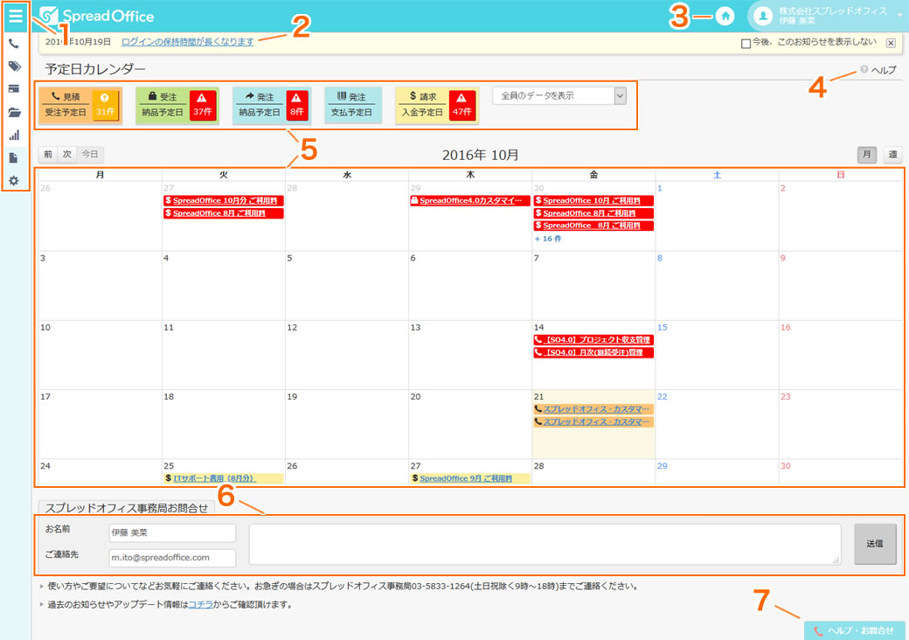Open the ログインの保持時間が長くなります notice link
Screen dimensions: 909x640
point(188,42)
